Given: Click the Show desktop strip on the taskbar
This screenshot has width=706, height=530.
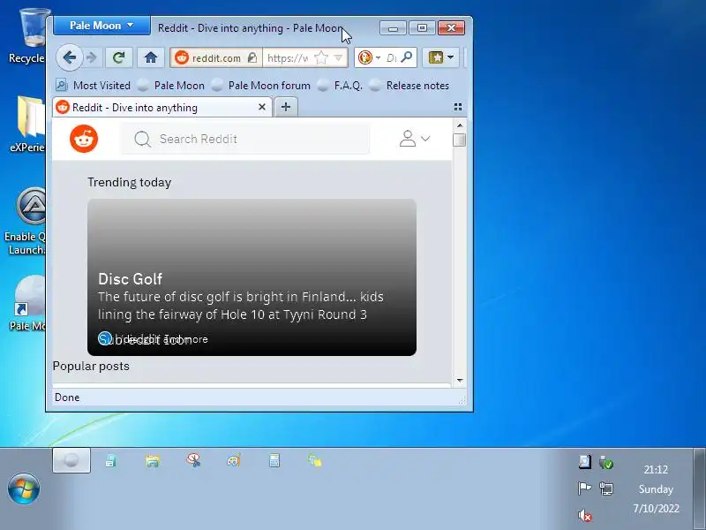Looking at the screenshot, I should coord(700,489).
